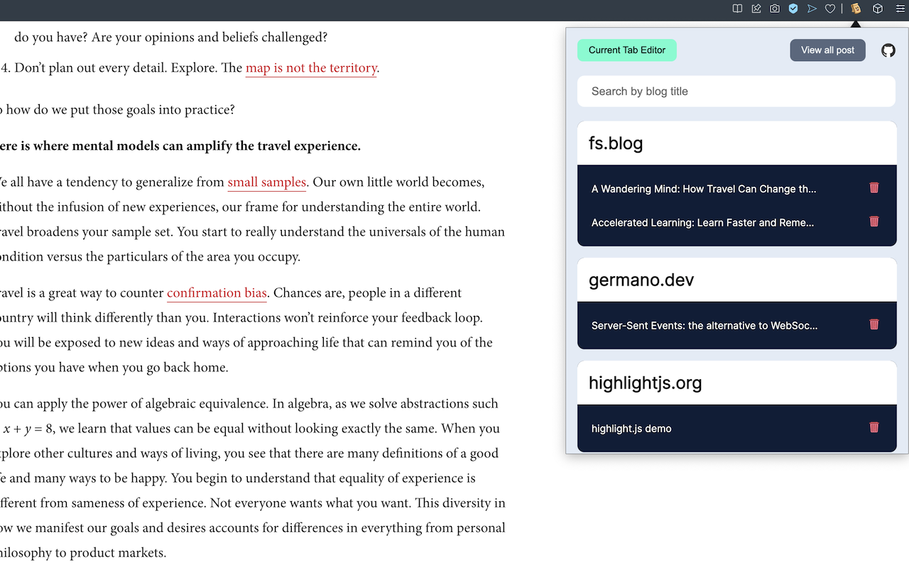Follow the confirmation bias link

(217, 293)
